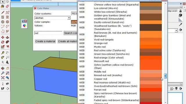Activate the Move tool

coord(3,37)
